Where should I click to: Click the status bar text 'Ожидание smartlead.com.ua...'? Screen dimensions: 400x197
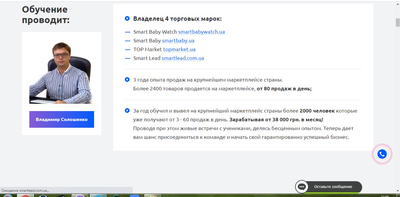25,190
